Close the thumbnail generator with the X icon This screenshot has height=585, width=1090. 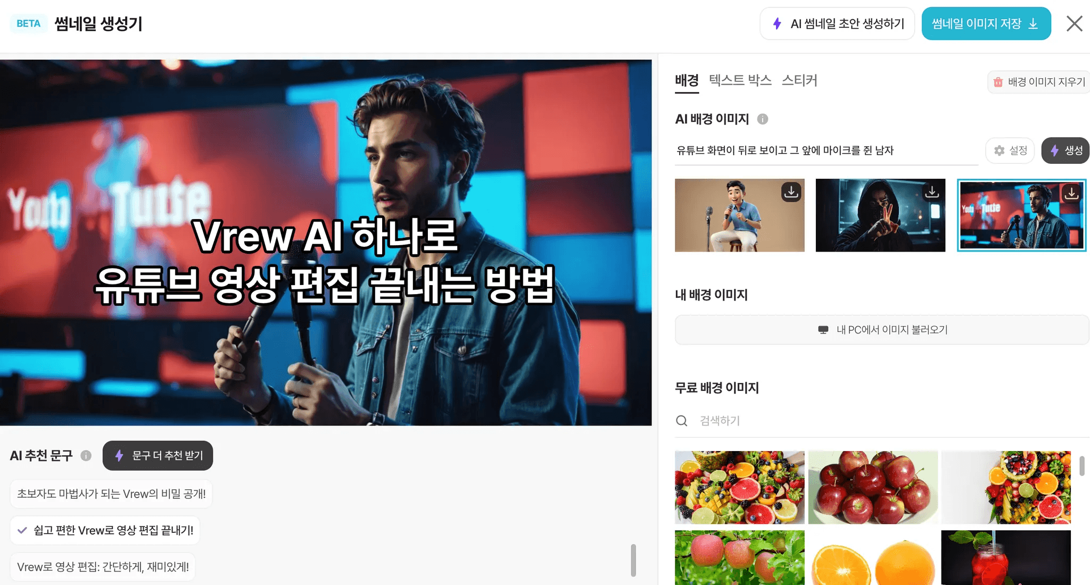coord(1074,23)
